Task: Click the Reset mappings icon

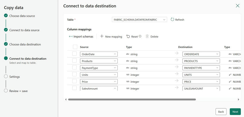Action: pos(128,37)
